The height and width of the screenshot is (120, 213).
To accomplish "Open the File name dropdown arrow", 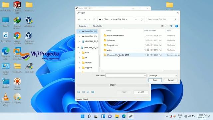I will click(145, 75).
